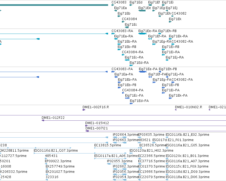Select the Eig71Ec gene label

[x=131, y=25]
